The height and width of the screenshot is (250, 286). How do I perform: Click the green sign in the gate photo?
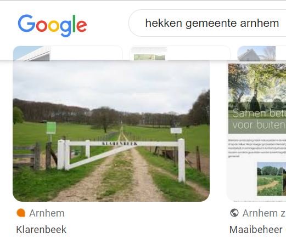(x=51, y=128)
